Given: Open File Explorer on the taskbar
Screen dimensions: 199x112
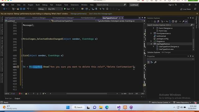Looking at the screenshot, I should point(101,107).
